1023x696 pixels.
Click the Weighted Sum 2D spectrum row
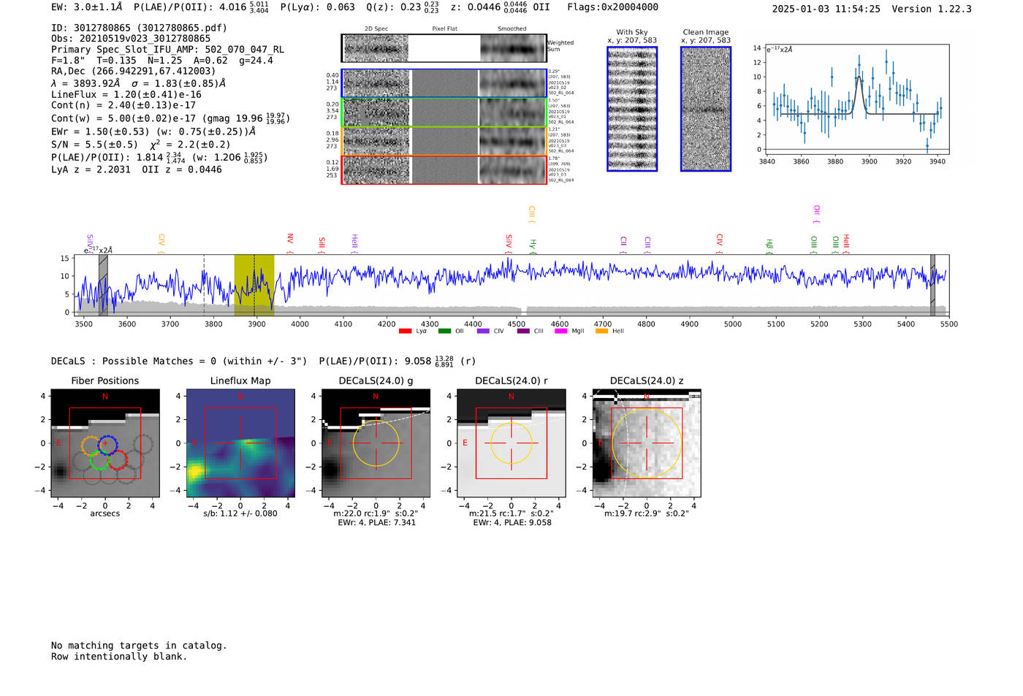tap(444, 48)
